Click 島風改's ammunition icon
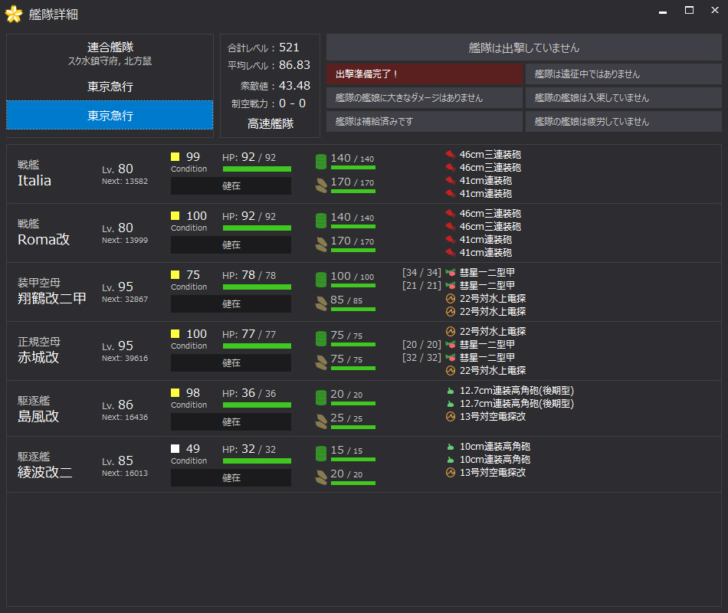 click(321, 421)
